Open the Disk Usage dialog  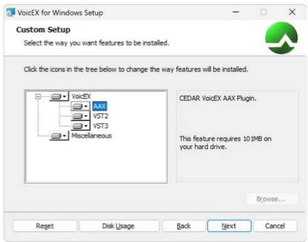(x=118, y=226)
